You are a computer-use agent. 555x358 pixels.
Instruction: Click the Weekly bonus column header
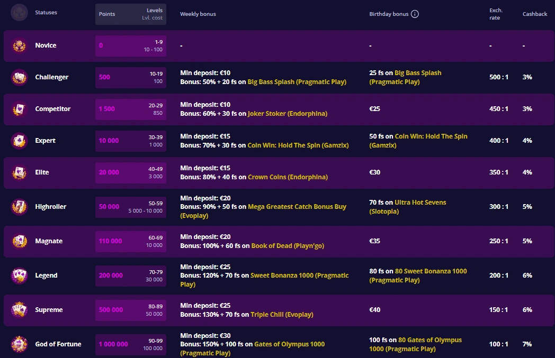tap(198, 14)
